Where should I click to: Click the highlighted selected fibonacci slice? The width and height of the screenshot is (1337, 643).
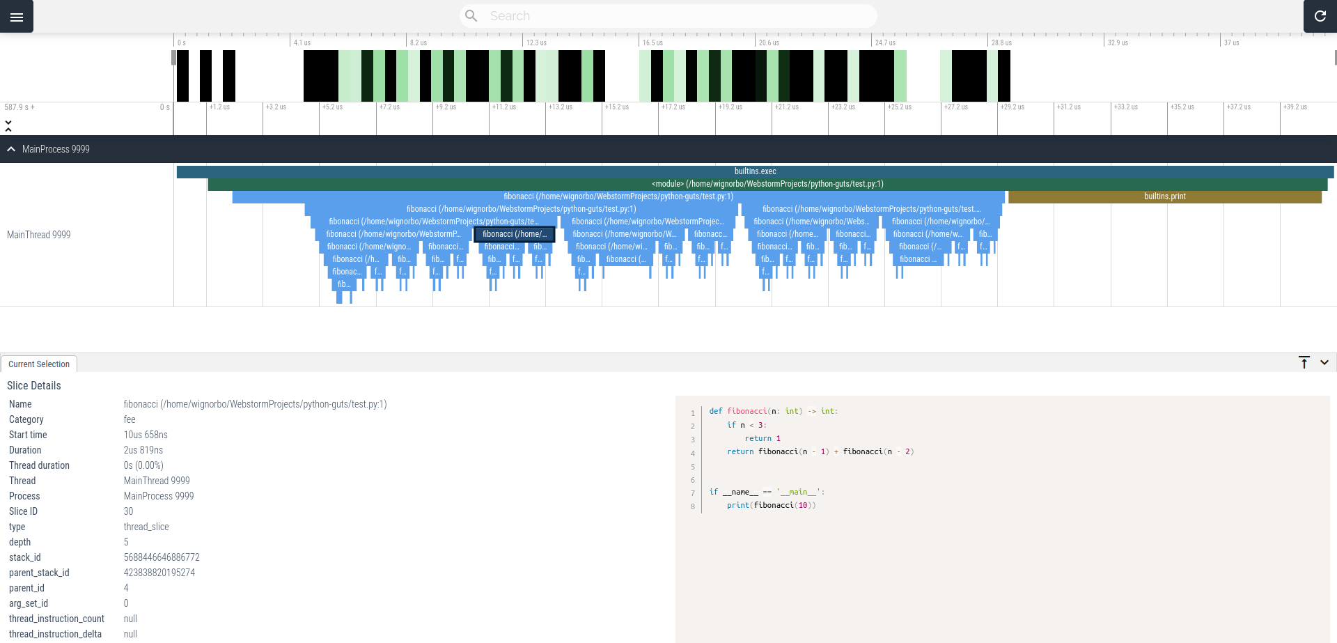click(515, 234)
